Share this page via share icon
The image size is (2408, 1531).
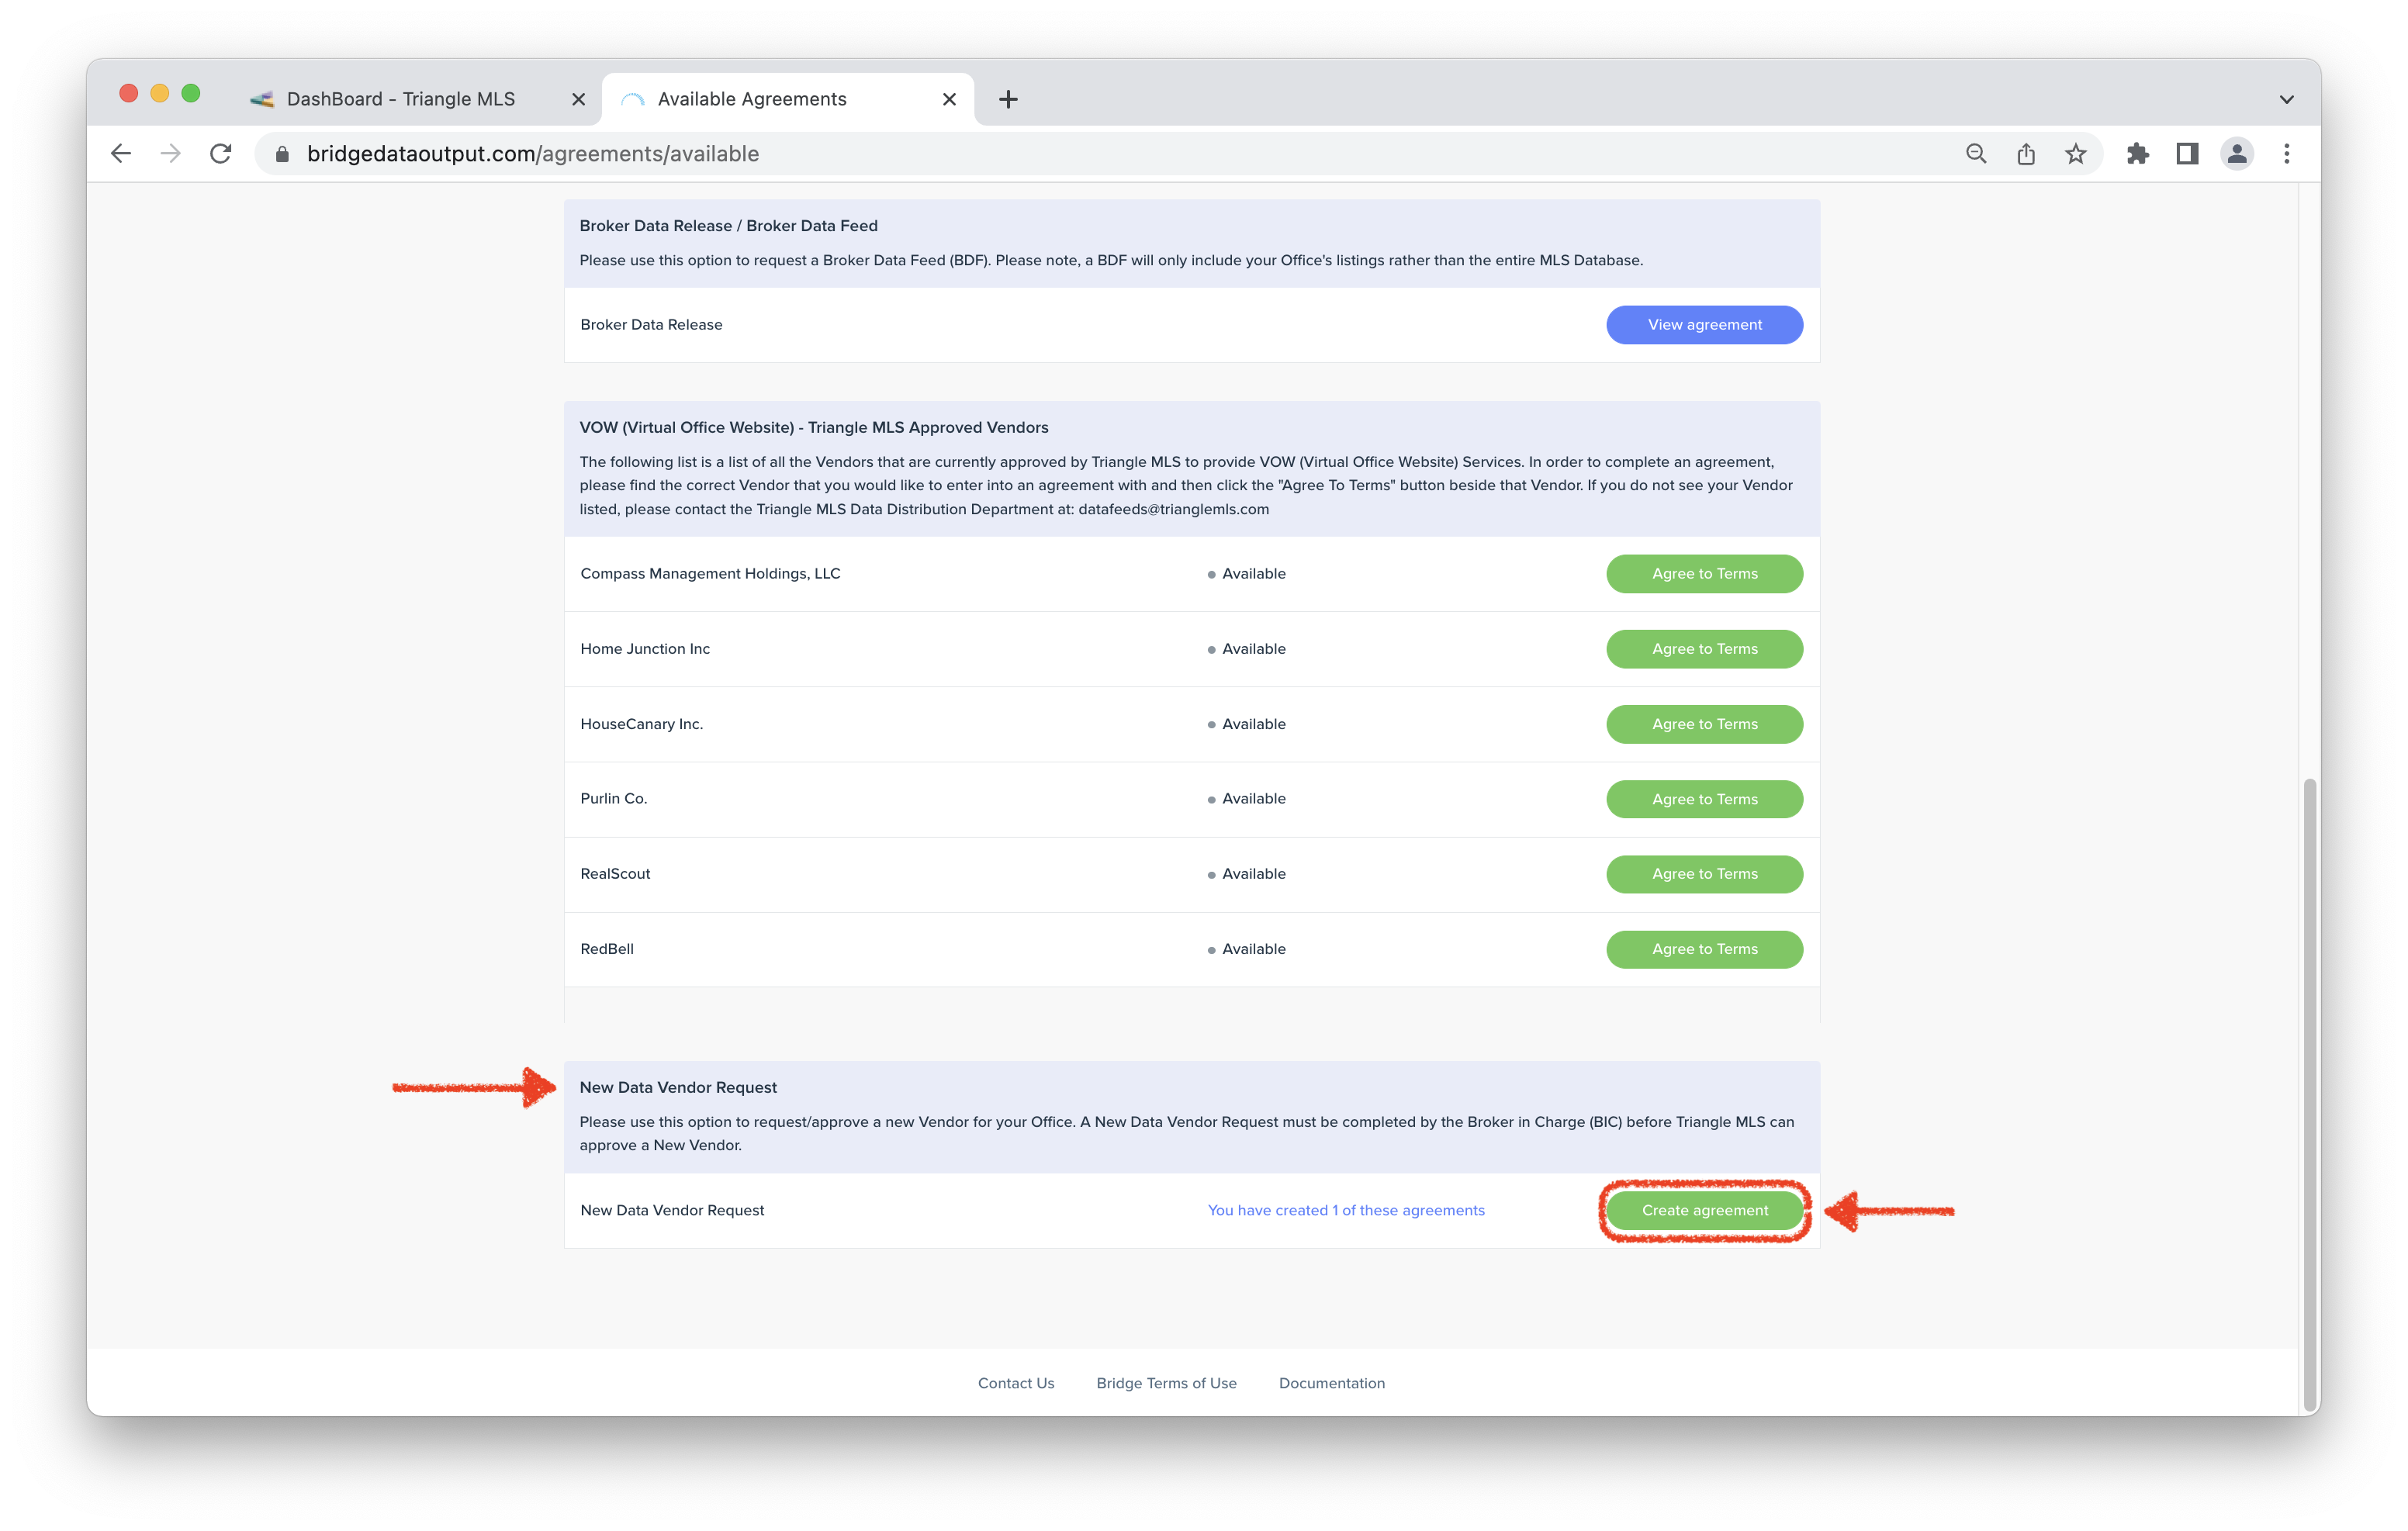pos(2026,154)
